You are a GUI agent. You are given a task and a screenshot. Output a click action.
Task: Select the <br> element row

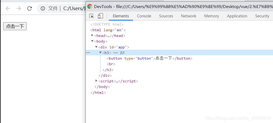pos(111,64)
